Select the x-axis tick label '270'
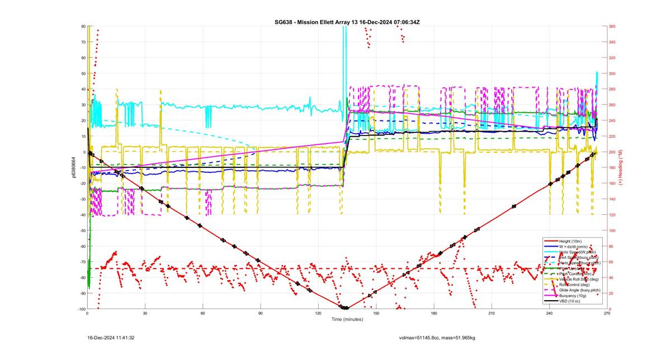Screen dimensions: 671x347 tap(607, 314)
